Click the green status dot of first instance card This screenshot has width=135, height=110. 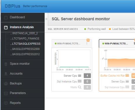pyautogui.click(x=56, y=44)
